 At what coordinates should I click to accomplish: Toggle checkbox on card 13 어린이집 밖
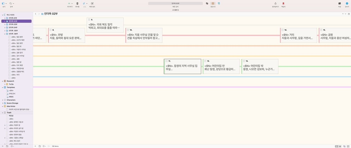click(244, 61)
